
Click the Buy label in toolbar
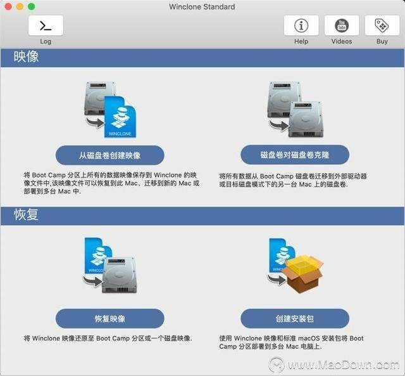(382, 41)
